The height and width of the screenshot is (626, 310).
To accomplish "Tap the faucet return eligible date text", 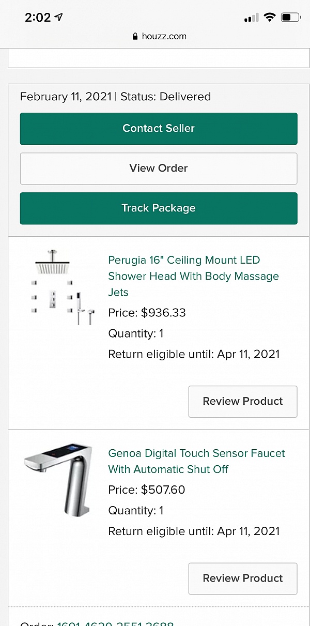I will [x=194, y=531].
